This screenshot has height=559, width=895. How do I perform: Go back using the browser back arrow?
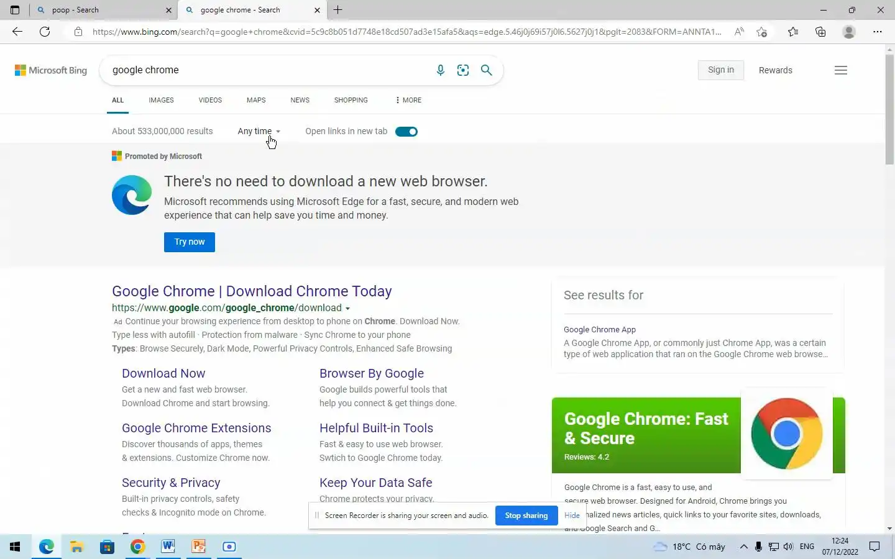(17, 32)
